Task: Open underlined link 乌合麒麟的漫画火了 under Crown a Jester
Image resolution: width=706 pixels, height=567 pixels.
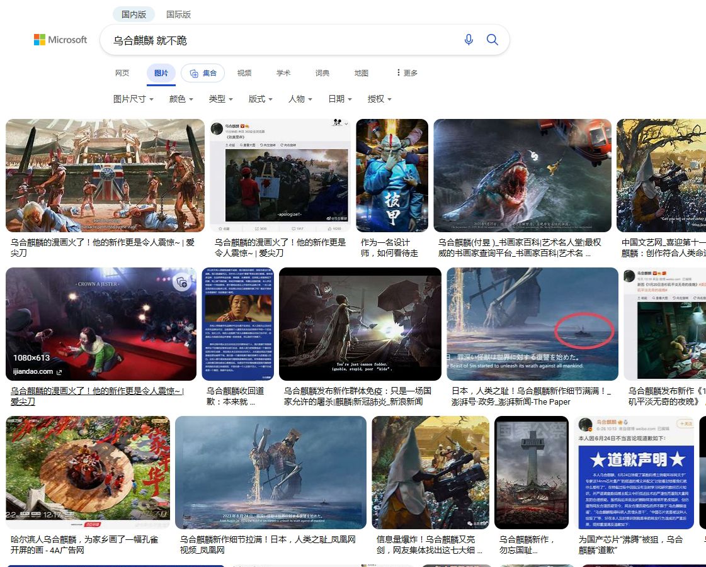Action: pyautogui.click(x=97, y=396)
